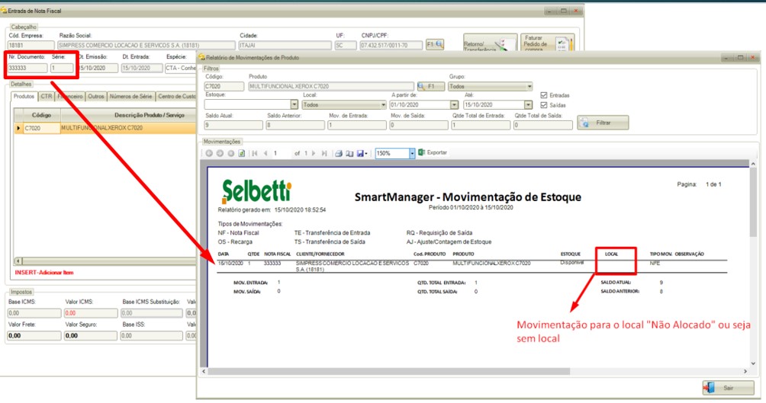The height and width of the screenshot is (403, 766).
Task: Click the Série field
Action: (62, 69)
